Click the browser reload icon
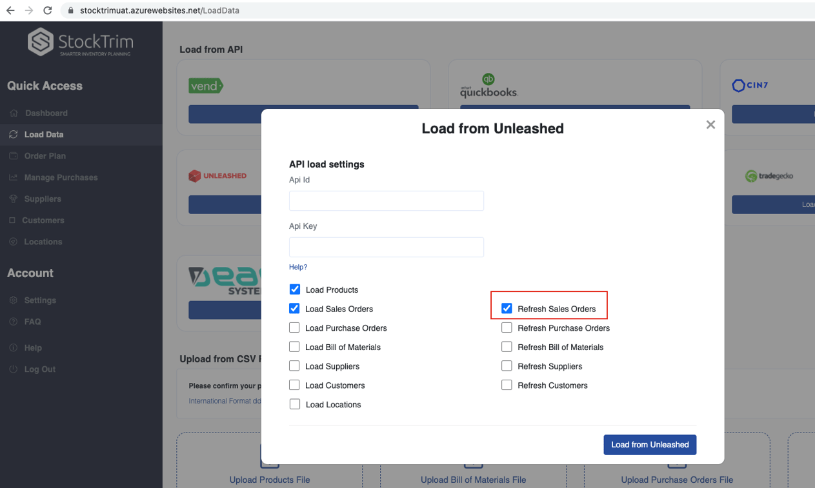 pos(47,10)
